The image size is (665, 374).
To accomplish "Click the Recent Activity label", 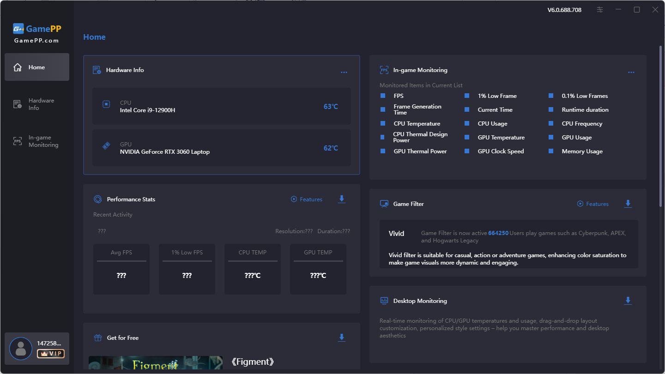I will click(x=113, y=215).
